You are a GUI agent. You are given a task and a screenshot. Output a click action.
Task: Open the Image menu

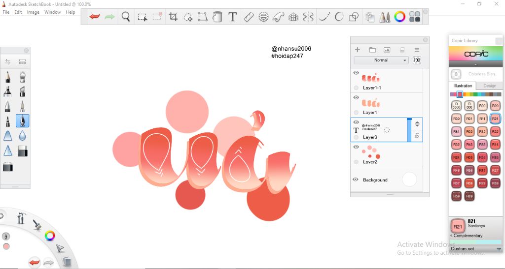click(x=33, y=12)
